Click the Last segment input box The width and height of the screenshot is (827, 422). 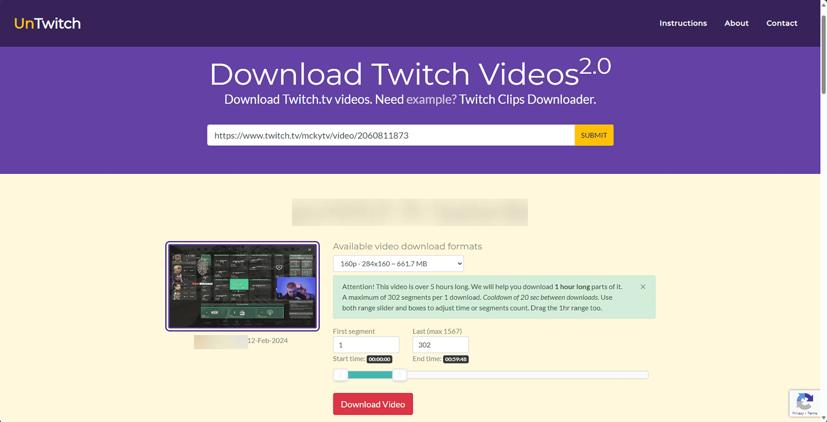click(440, 344)
